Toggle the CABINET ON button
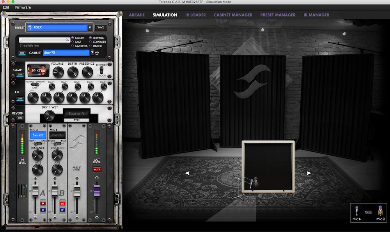Viewport: 390px width, 232px height. coord(22,53)
